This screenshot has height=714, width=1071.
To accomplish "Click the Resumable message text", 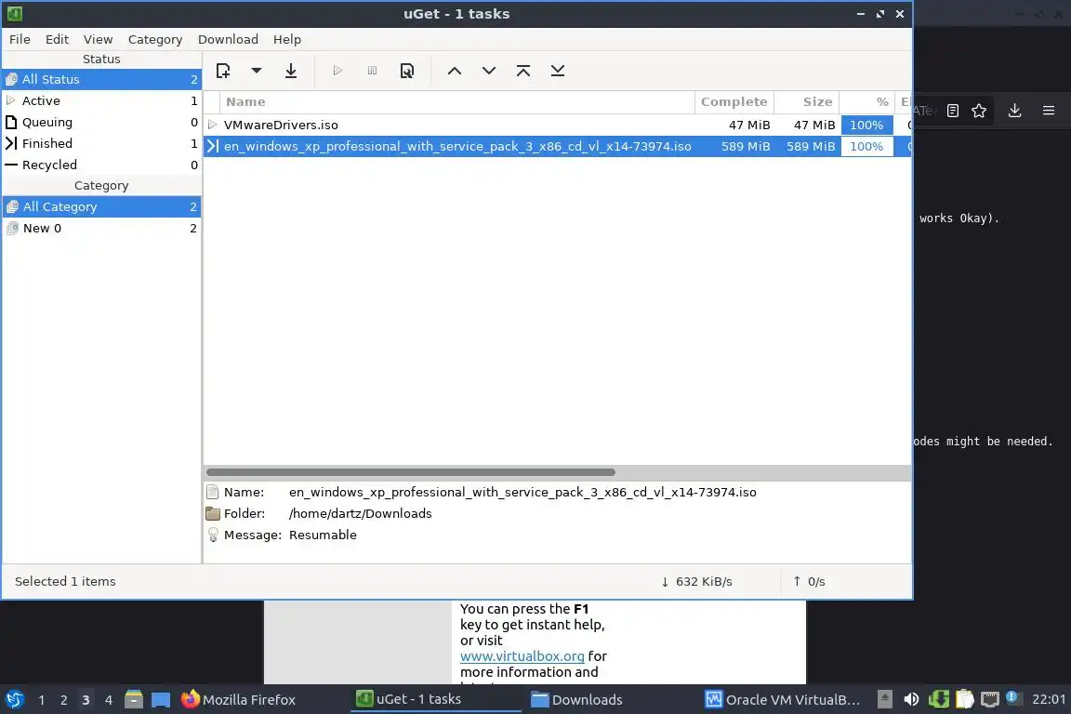I will (323, 535).
